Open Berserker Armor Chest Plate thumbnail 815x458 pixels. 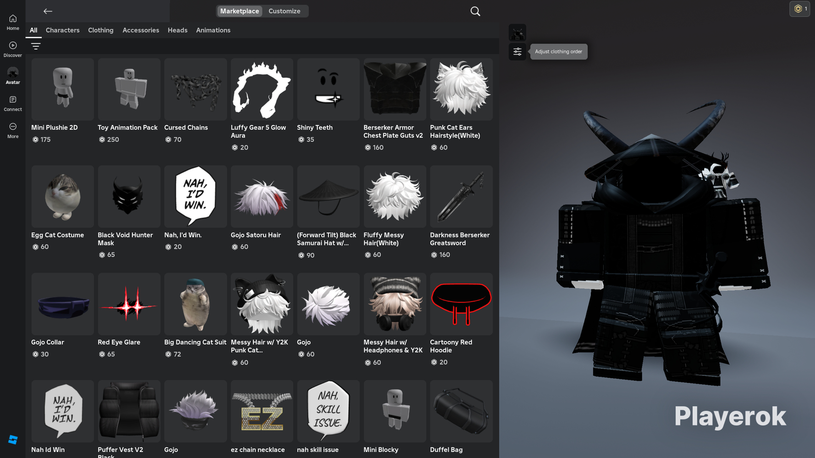point(395,89)
